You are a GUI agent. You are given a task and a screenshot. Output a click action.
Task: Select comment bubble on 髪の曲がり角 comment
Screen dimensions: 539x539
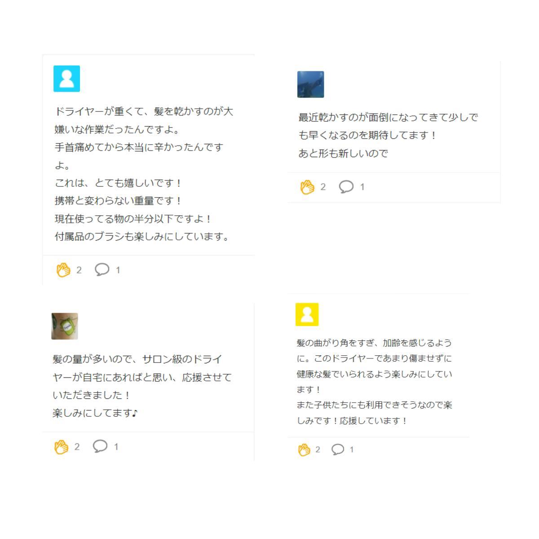(x=338, y=449)
